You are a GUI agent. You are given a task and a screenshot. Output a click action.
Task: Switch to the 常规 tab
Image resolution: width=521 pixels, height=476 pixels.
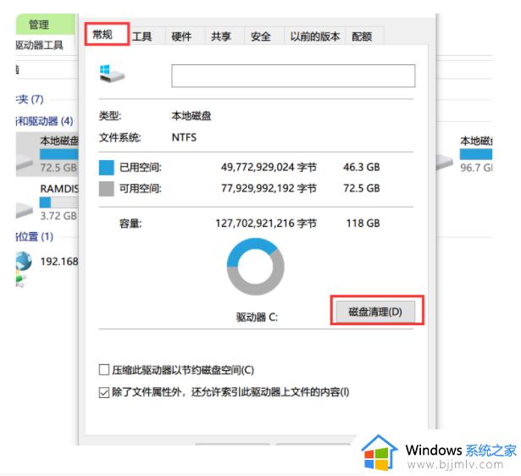tap(107, 34)
